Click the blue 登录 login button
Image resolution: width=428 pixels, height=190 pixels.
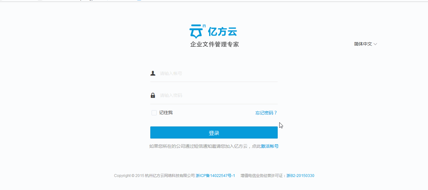[x=214, y=133]
